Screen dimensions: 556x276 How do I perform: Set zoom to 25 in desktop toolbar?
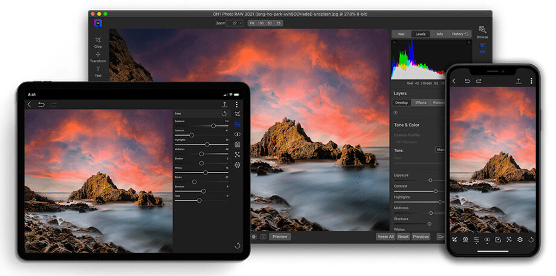pos(279,23)
